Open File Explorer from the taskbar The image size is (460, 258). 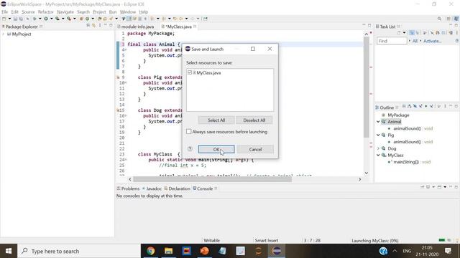pos(168,251)
